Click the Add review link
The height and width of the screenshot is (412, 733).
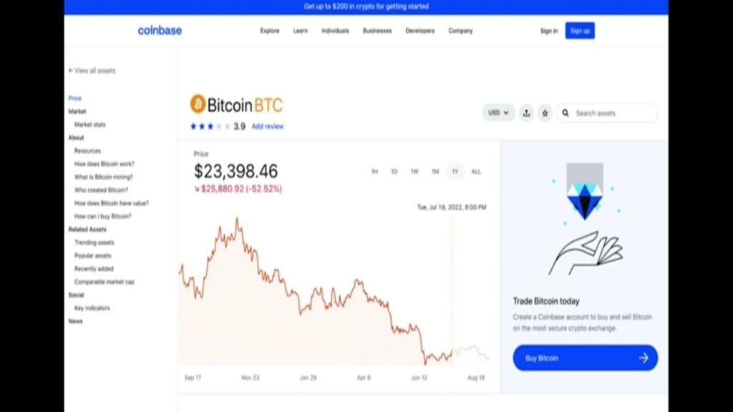point(268,127)
